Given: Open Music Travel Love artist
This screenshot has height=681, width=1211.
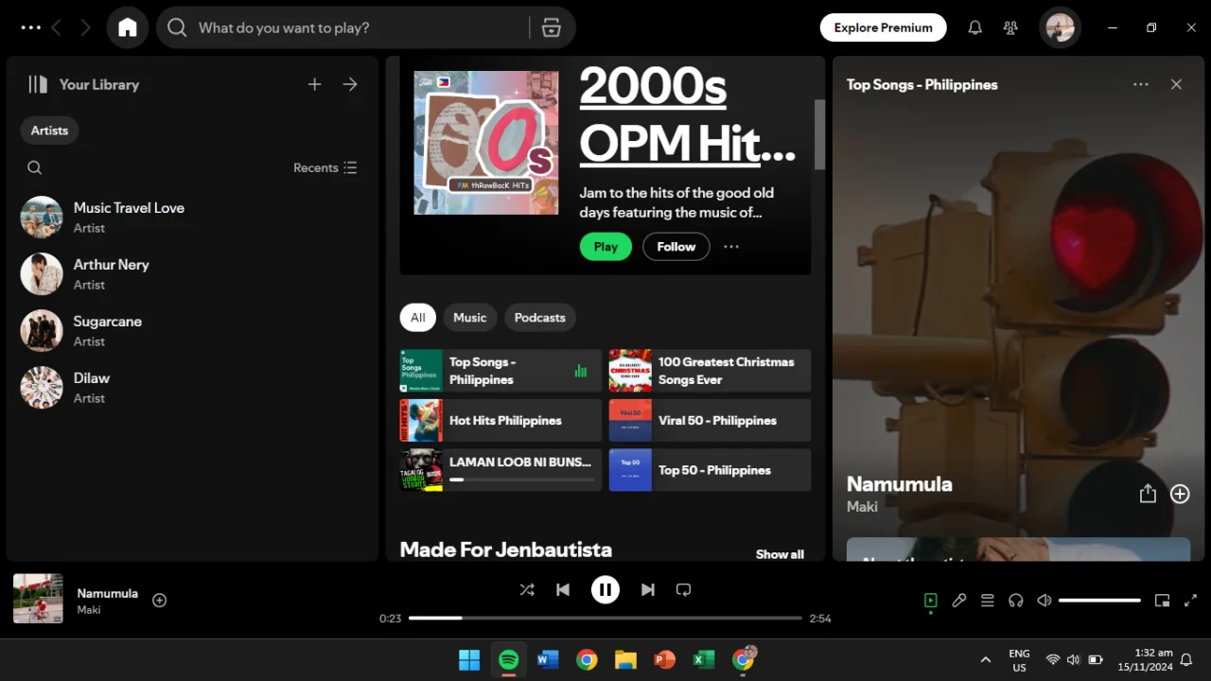Looking at the screenshot, I should (x=192, y=218).
